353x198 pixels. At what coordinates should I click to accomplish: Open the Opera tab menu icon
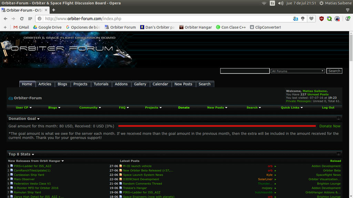pos(347,10)
